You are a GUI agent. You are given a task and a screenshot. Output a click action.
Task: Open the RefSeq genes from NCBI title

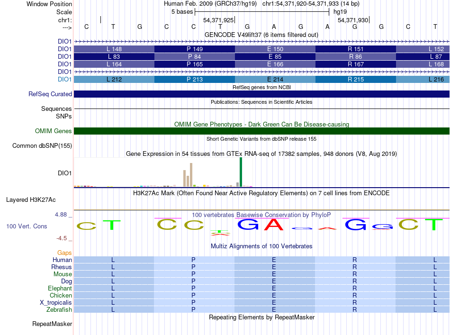coord(261,87)
